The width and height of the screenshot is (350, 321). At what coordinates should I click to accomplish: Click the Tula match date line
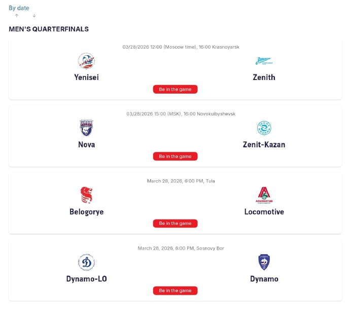tap(181, 181)
